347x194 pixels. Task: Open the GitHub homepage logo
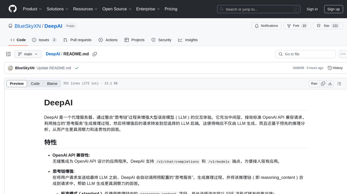(13, 9)
